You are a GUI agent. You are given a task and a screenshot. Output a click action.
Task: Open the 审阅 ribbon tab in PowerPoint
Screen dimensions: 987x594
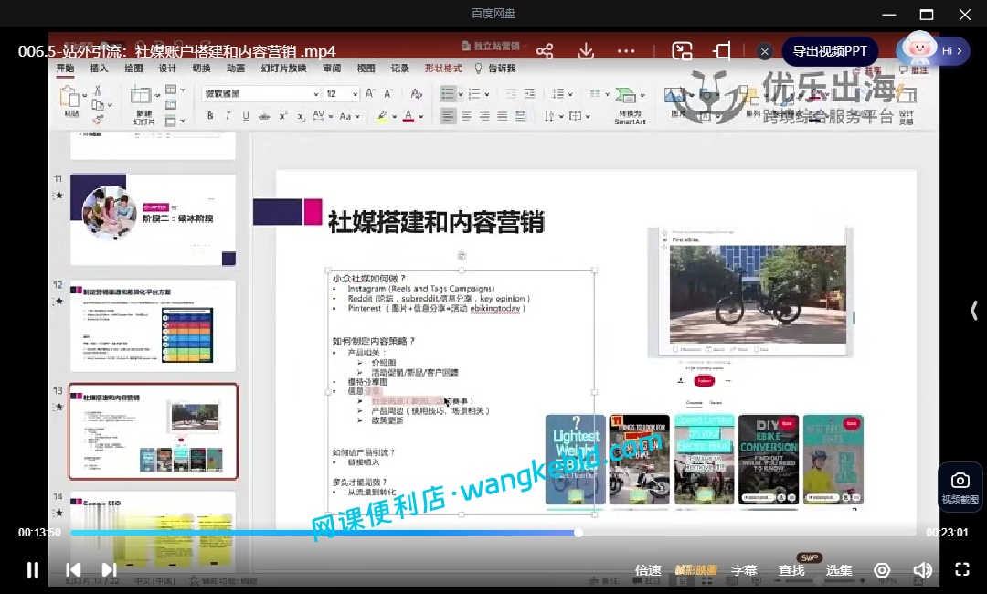pyautogui.click(x=332, y=68)
